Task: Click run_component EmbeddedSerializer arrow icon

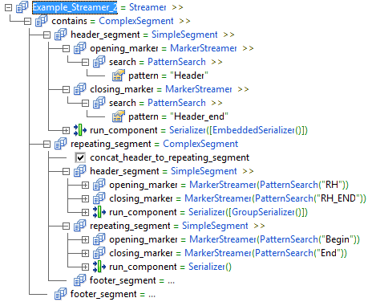Action: (80, 130)
